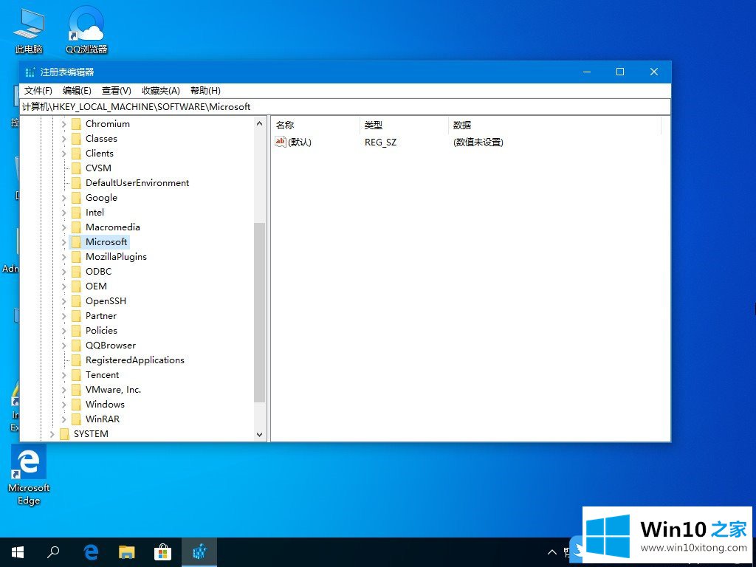Expand the Classes key
756x567 pixels.
(63, 139)
